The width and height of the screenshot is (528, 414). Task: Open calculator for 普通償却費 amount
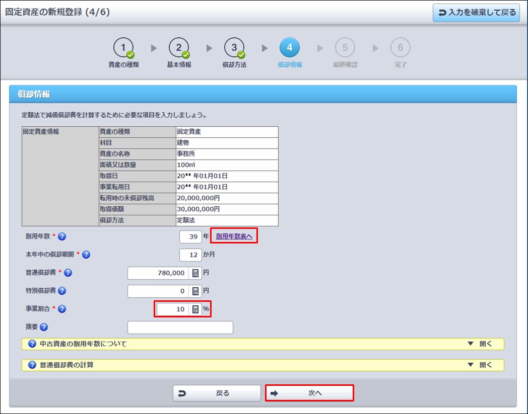click(195, 273)
